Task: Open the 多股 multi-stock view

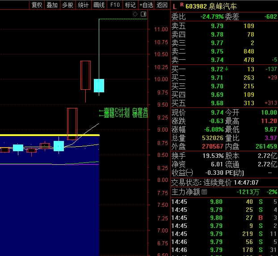Action: pyautogui.click(x=68, y=5)
